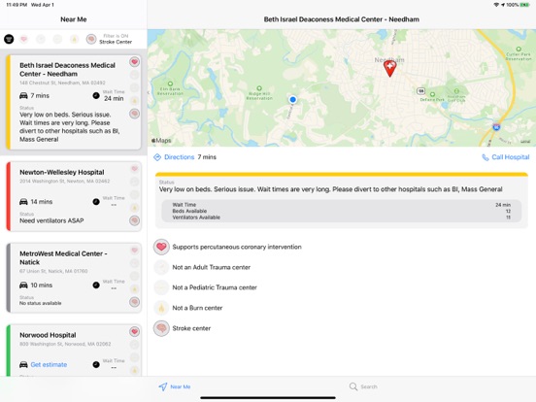Tap the heart icon on the Norwood Hospital card
Viewport: 536px width, 402px height.
(134, 331)
